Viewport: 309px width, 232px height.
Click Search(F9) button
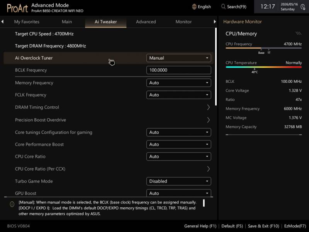click(x=234, y=7)
